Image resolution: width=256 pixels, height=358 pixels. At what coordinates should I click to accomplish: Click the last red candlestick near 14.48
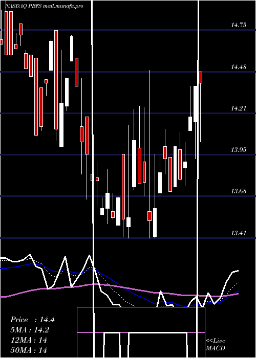[201, 77]
